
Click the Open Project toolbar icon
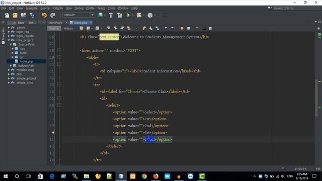tap(24, 15)
